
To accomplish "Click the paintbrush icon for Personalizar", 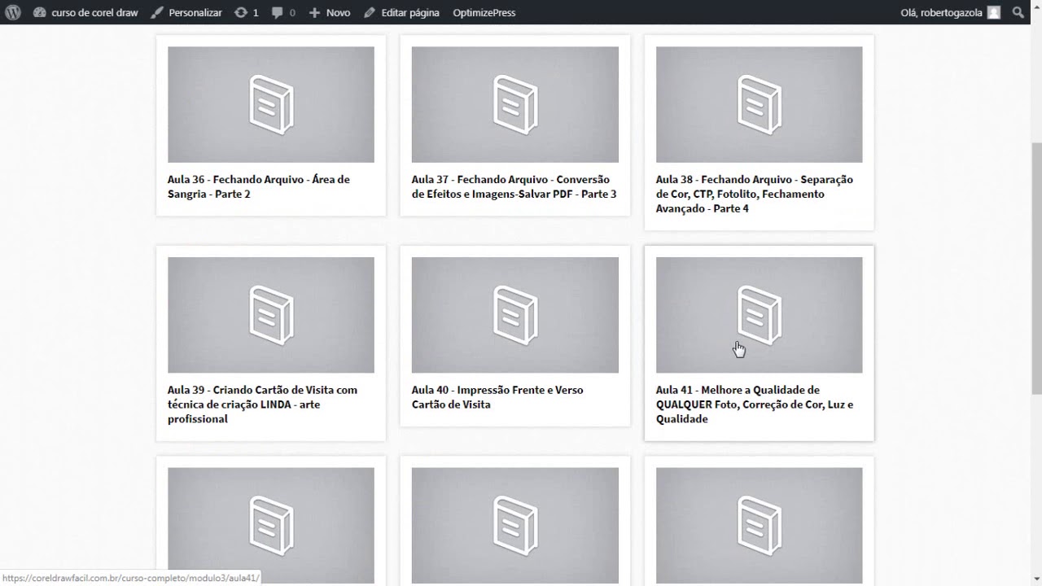I will click(x=158, y=12).
